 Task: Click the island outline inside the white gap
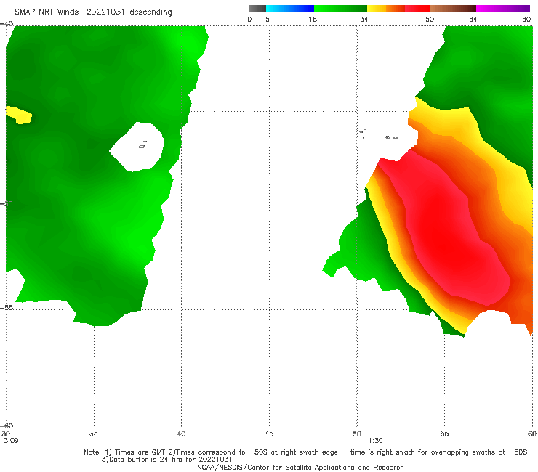(142, 145)
